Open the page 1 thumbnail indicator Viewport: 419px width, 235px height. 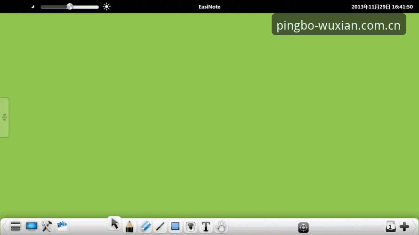390,227
